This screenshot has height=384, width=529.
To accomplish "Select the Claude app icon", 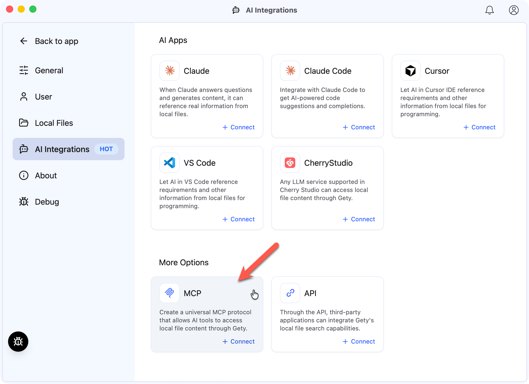I will tap(169, 71).
